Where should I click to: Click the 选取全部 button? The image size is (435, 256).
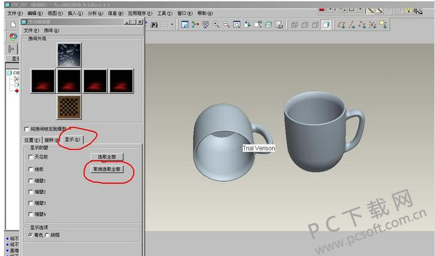pos(107,157)
